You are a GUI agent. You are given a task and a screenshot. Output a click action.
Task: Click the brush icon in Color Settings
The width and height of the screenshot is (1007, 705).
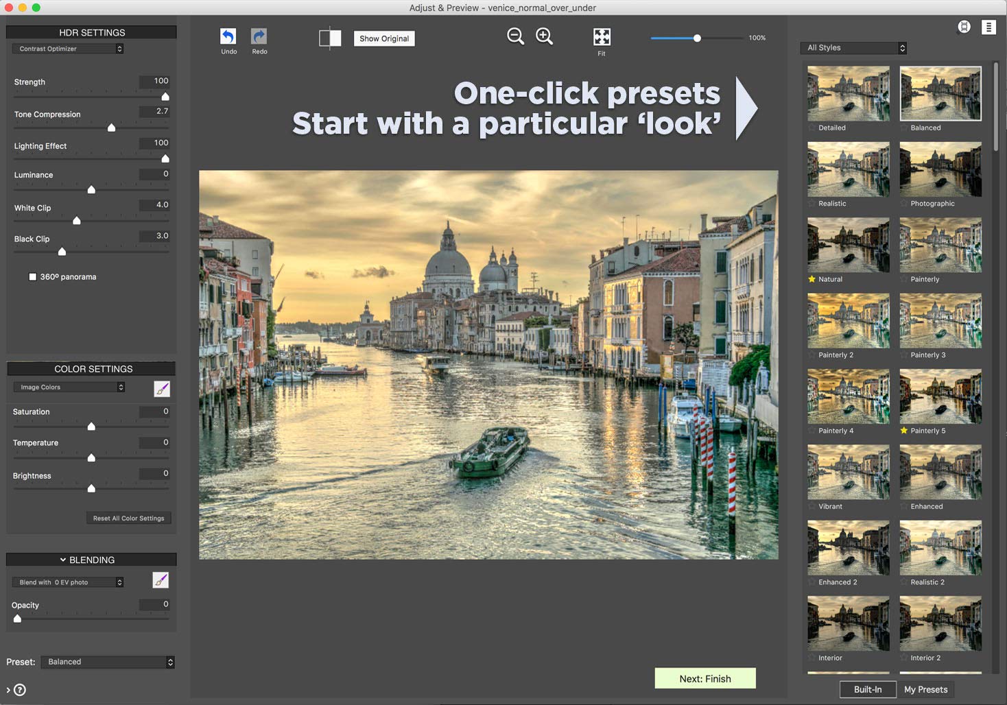point(162,389)
